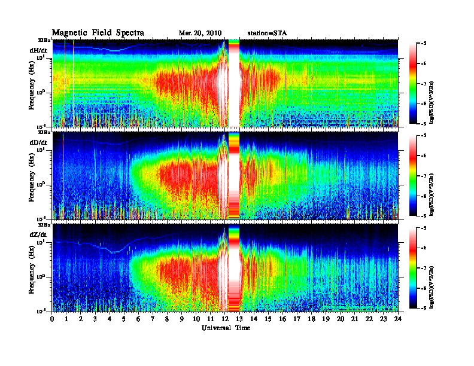Click the date text "Mar. 20, 2010"
The image size is (474, 366).
[200, 33]
